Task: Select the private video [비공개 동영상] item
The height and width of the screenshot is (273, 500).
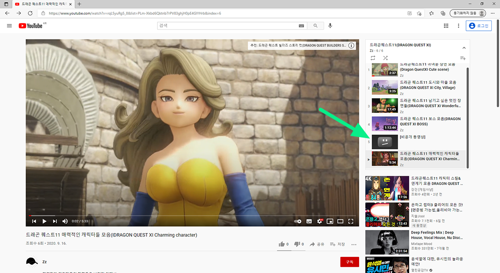Action: (x=416, y=142)
